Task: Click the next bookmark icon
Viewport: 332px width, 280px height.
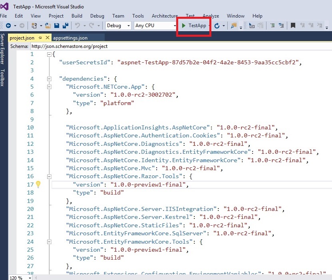Action: pos(311,26)
